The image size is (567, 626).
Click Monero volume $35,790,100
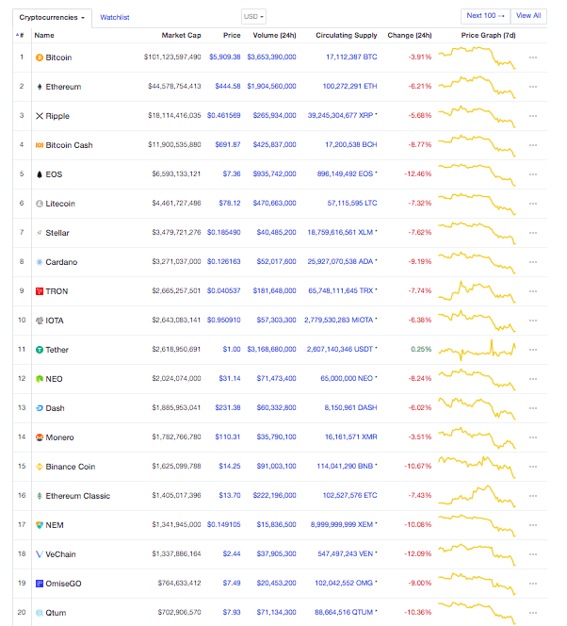(276, 437)
